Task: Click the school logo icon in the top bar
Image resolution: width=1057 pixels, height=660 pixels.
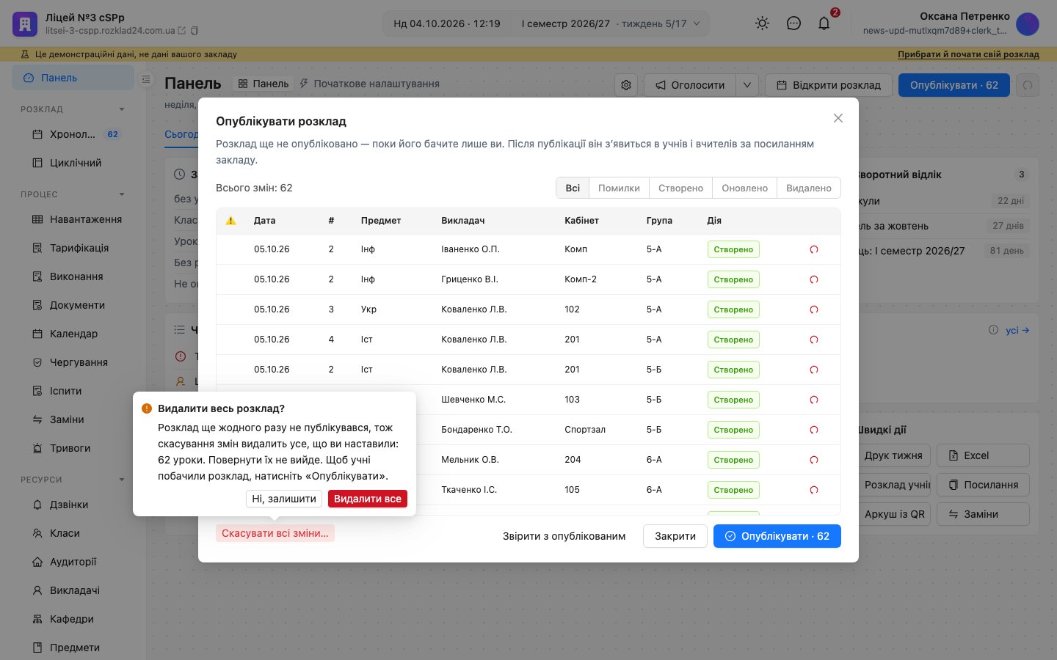Action: pos(25,24)
